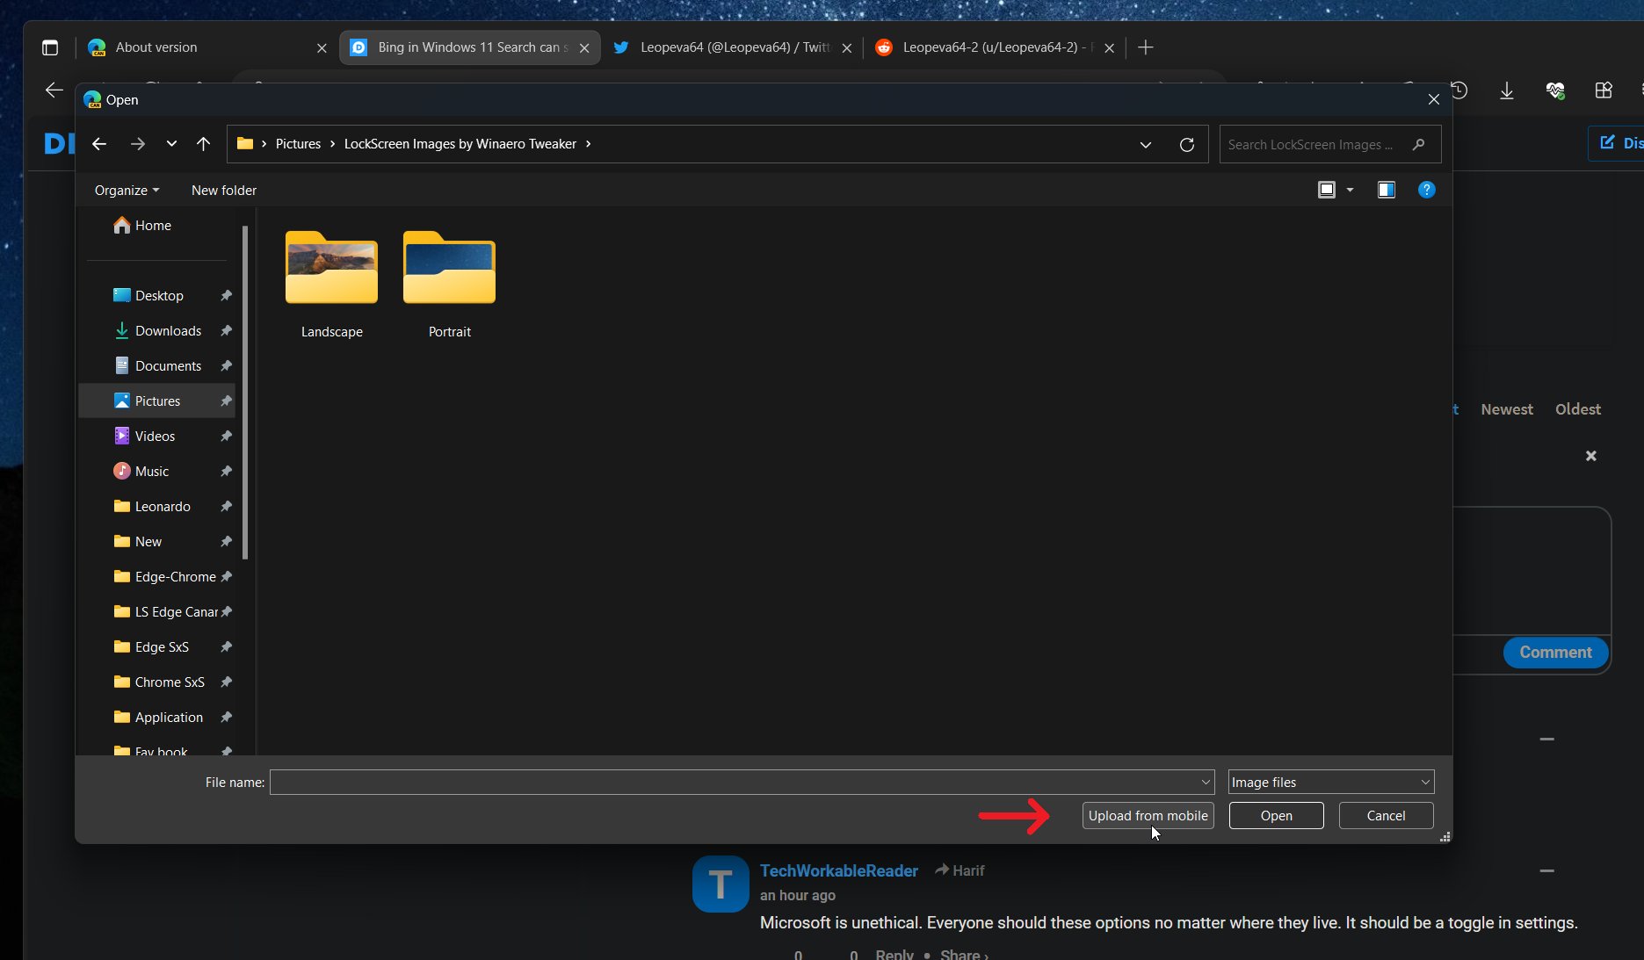
Task: Expand the address bar path history dropdown
Action: [1146, 145]
